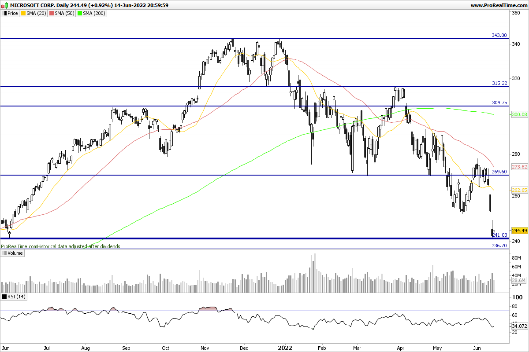Click the Volume bars icon
The height and width of the screenshot is (352, 529).
point(4,253)
